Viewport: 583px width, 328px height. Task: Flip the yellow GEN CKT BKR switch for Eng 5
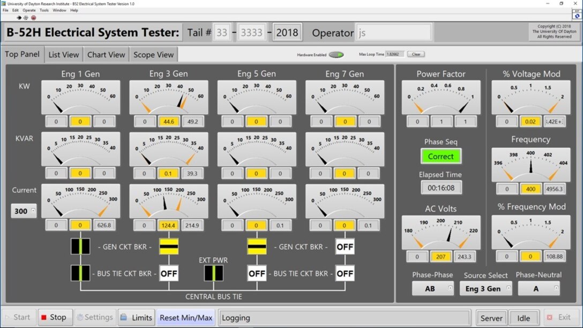(x=256, y=247)
